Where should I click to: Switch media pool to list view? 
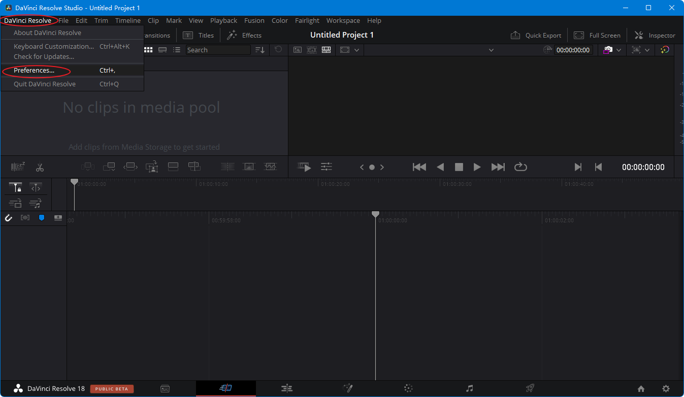click(x=177, y=50)
